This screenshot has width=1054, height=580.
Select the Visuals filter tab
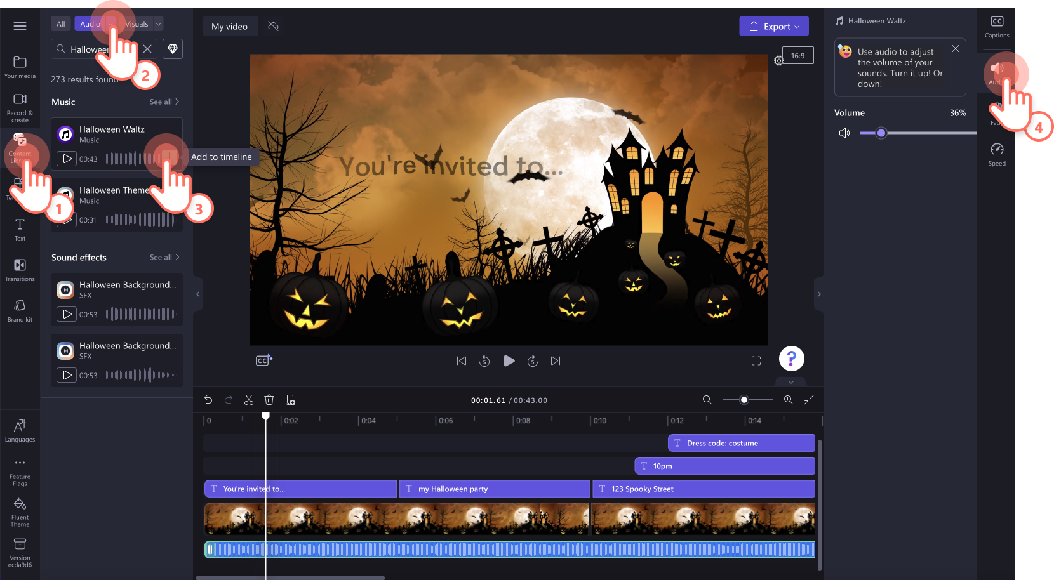coord(137,24)
